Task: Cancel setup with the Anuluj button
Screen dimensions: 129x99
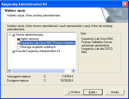Action: (115, 92)
